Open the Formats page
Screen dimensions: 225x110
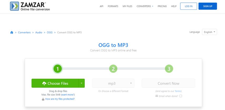point(113,6)
